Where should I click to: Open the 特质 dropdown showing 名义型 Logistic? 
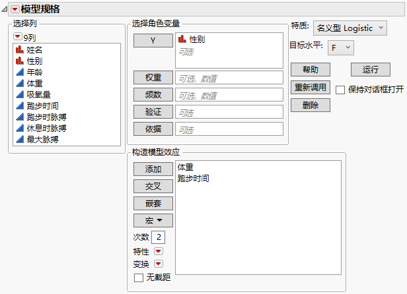pos(350,28)
